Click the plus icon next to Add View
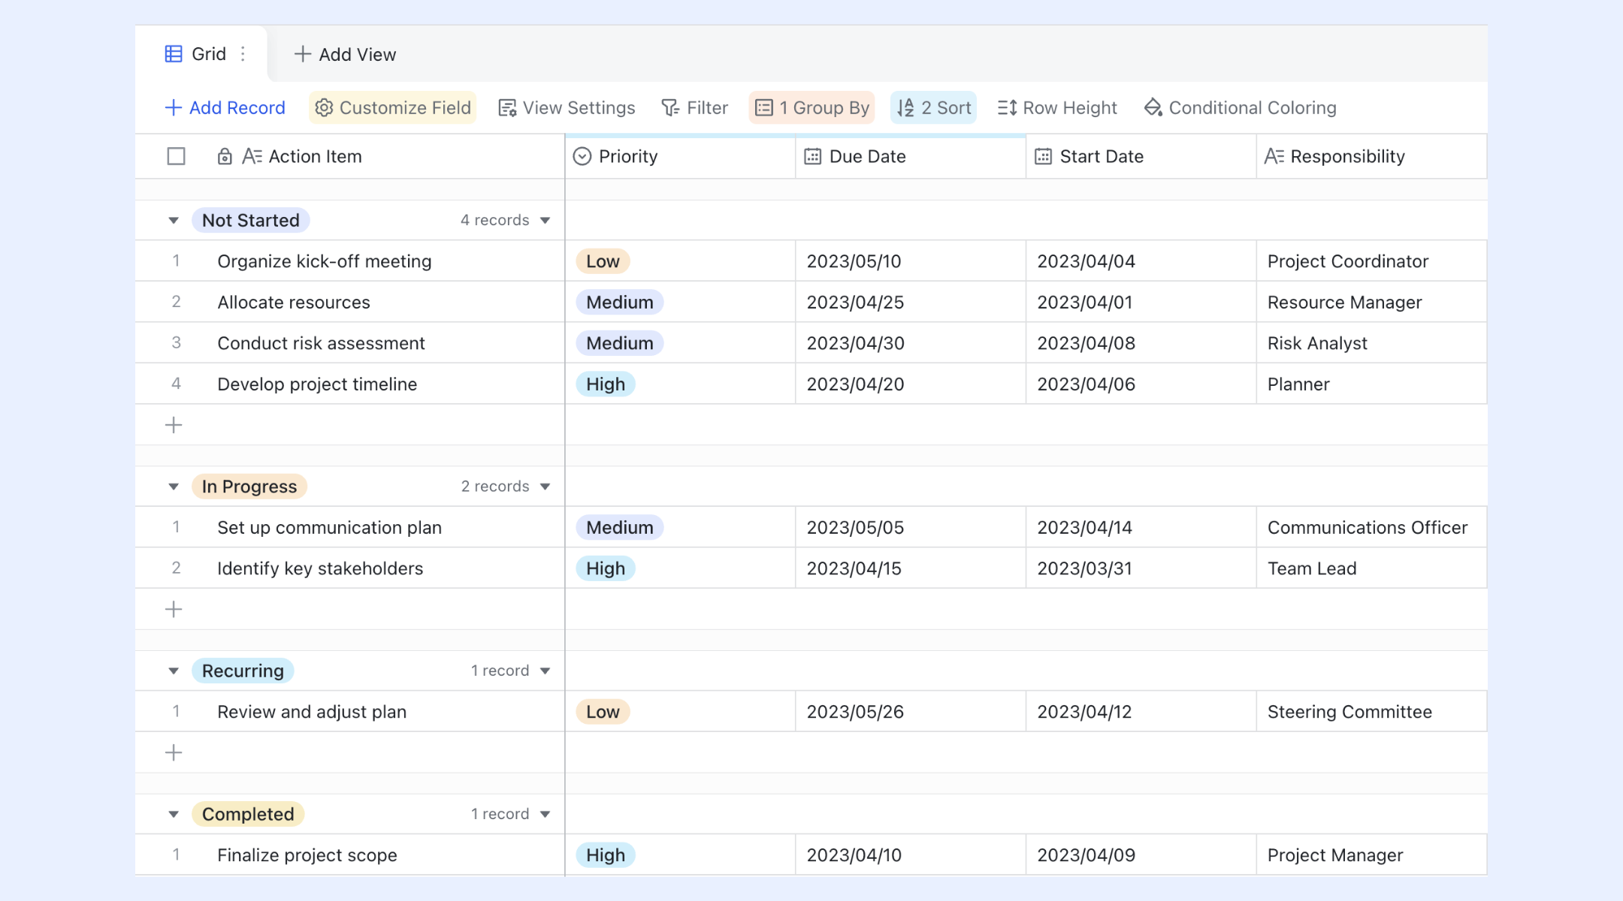1623x901 pixels. (302, 54)
